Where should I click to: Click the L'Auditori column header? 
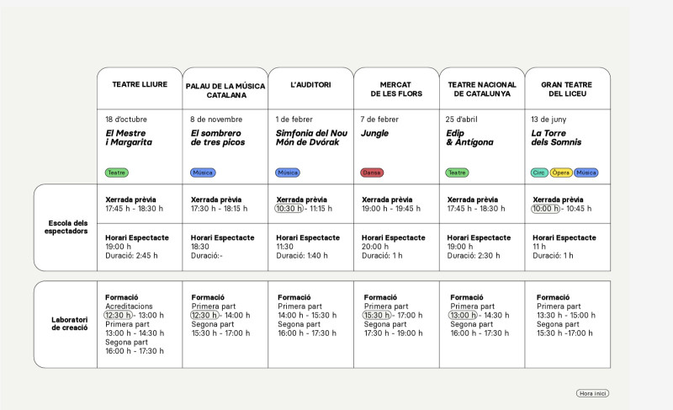[x=310, y=85]
